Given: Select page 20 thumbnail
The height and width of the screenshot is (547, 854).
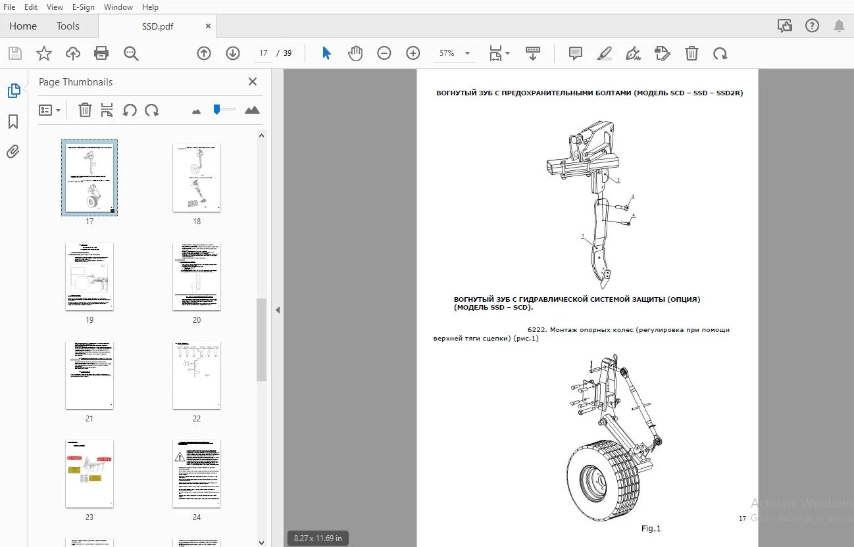Looking at the screenshot, I should coord(197,277).
